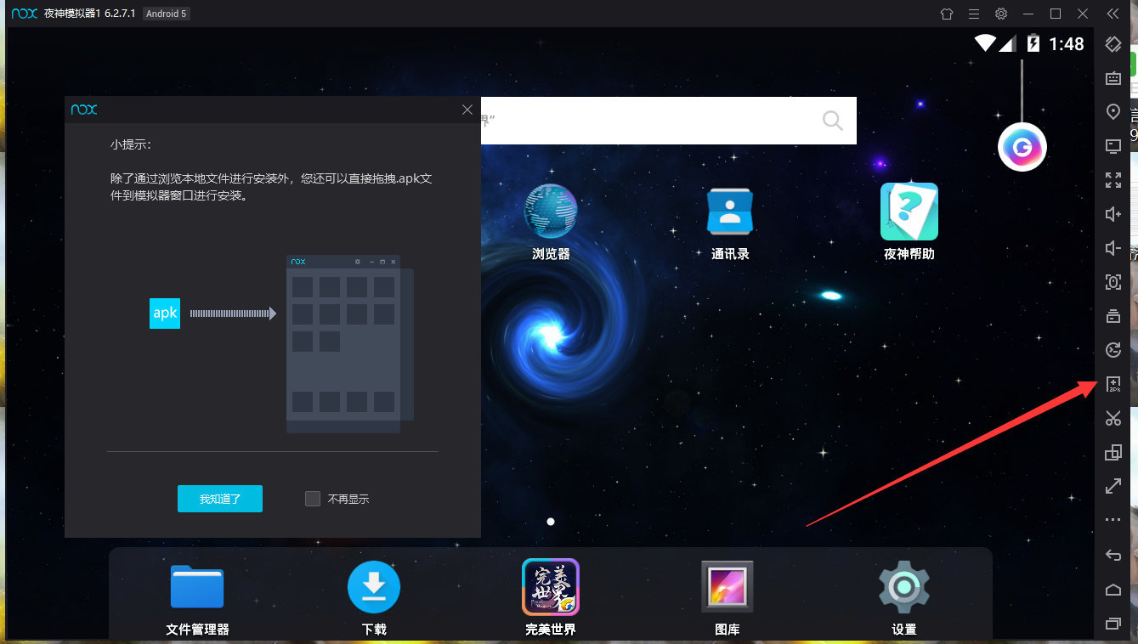Take a screenshot using sidebar capture icon
The width and height of the screenshot is (1138, 644).
tap(1113, 282)
